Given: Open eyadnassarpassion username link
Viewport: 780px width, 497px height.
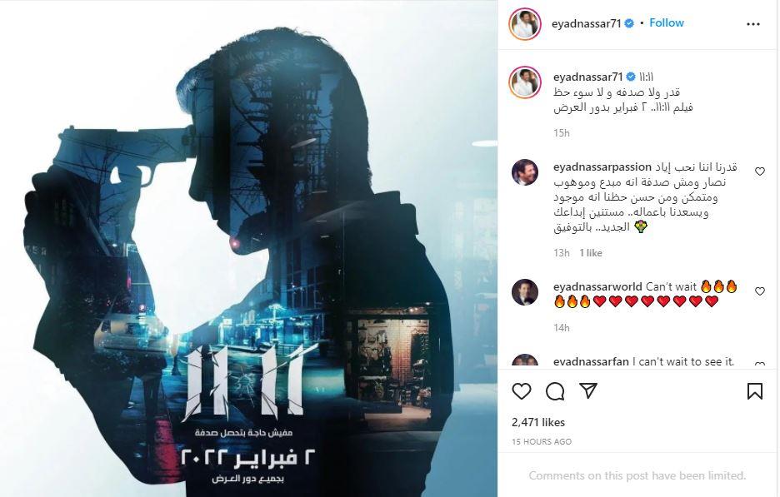Looking at the screenshot, I should coord(602,167).
